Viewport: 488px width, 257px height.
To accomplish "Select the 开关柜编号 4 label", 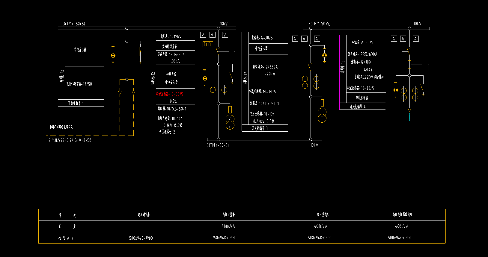I will (x=358, y=107).
